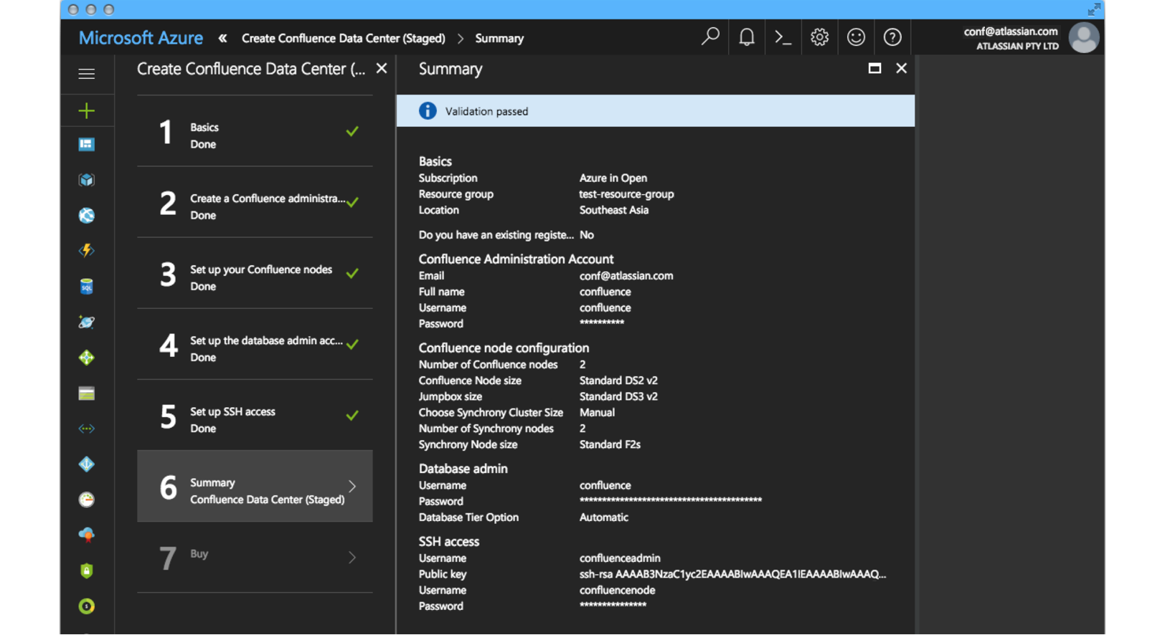This screenshot has height=635, width=1160.
Task: Open the Monitor gauge icon
Action: pos(86,500)
